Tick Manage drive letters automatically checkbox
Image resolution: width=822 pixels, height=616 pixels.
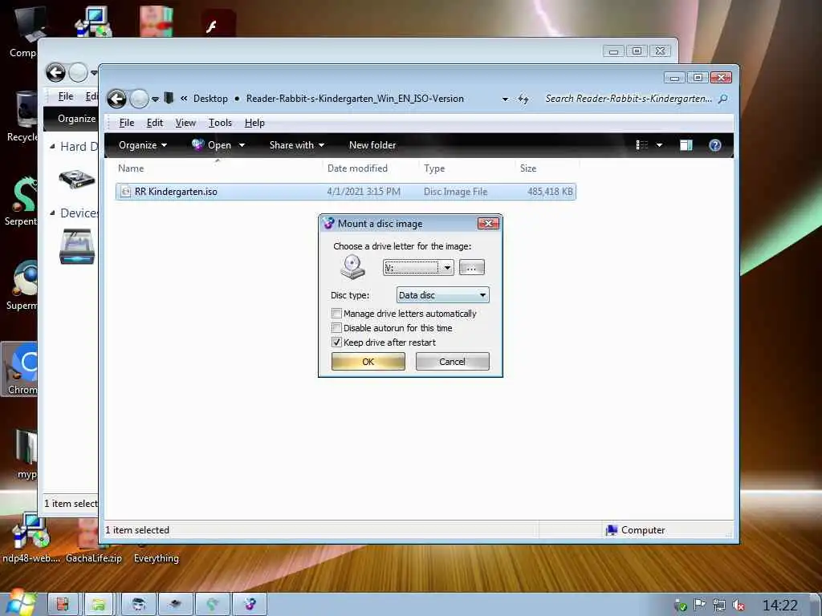tap(336, 314)
